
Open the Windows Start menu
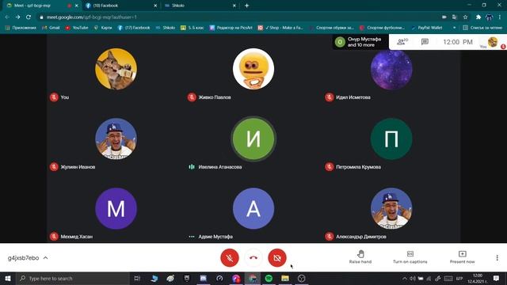coord(8,278)
